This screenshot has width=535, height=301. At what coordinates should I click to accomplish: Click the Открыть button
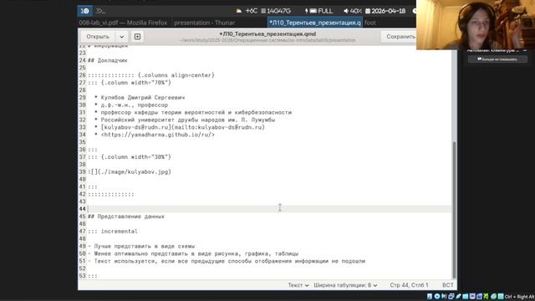point(98,37)
